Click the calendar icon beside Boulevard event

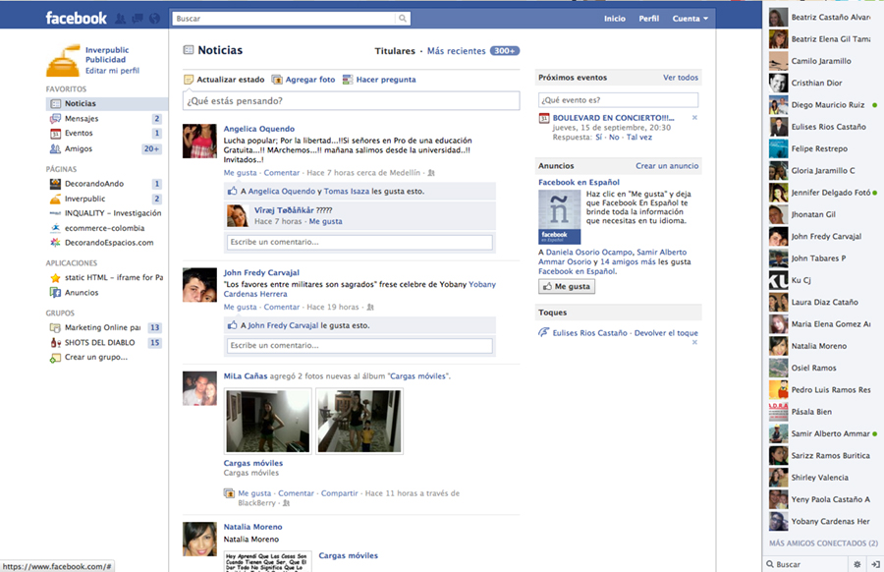tap(544, 118)
